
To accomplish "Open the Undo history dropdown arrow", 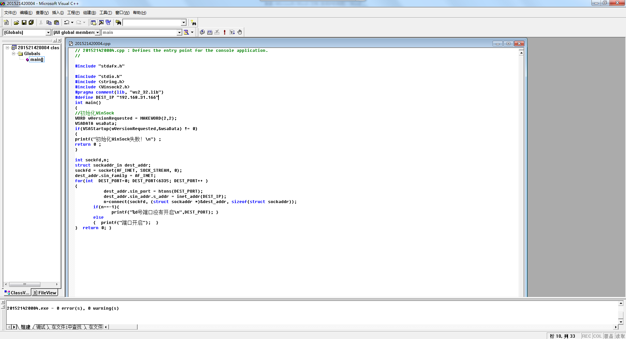I will pyautogui.click(x=72, y=22).
